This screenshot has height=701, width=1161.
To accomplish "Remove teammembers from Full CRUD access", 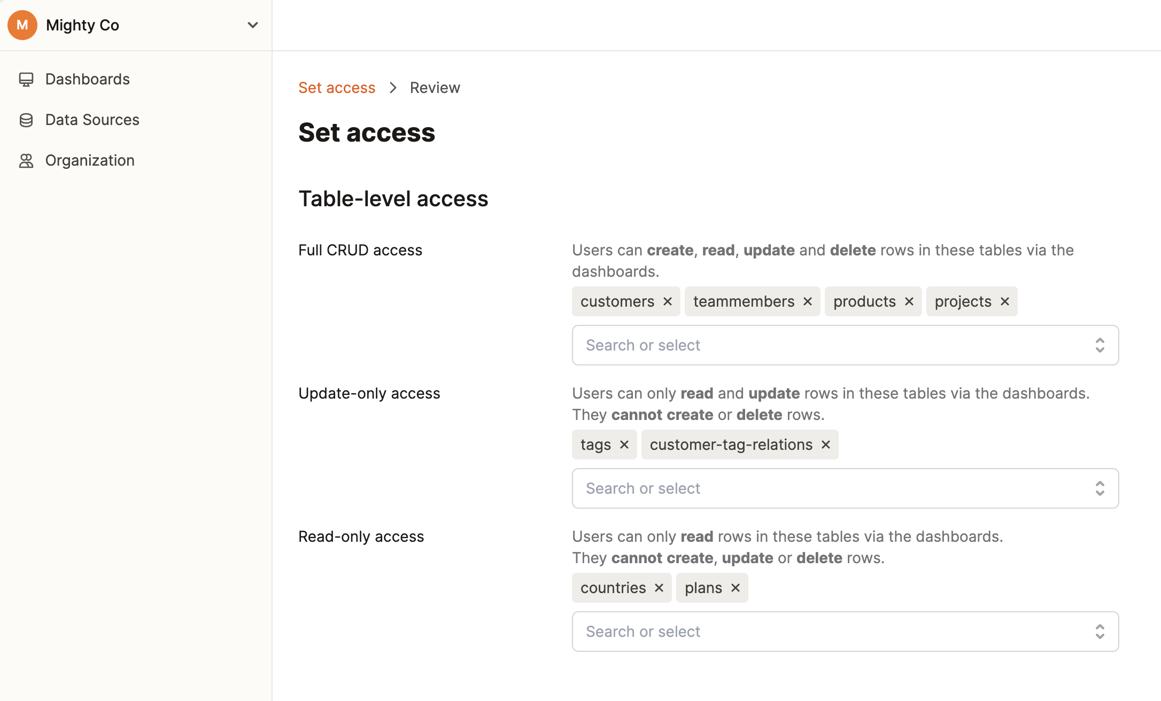I will 808,301.
